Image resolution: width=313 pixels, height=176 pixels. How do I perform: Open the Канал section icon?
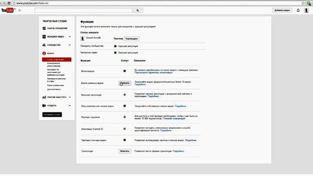[44, 53]
